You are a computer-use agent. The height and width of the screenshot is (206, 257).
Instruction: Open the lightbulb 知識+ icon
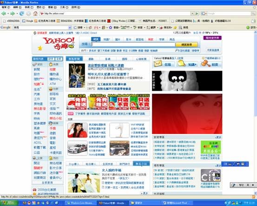(x=181, y=64)
